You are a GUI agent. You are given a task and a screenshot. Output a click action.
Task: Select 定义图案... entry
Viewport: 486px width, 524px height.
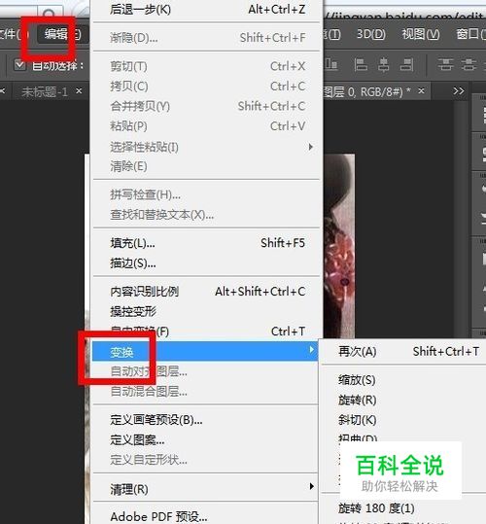(x=205, y=439)
